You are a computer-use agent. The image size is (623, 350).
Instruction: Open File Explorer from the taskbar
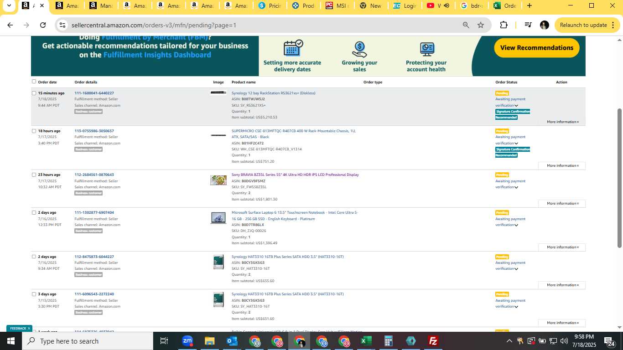[209, 341]
